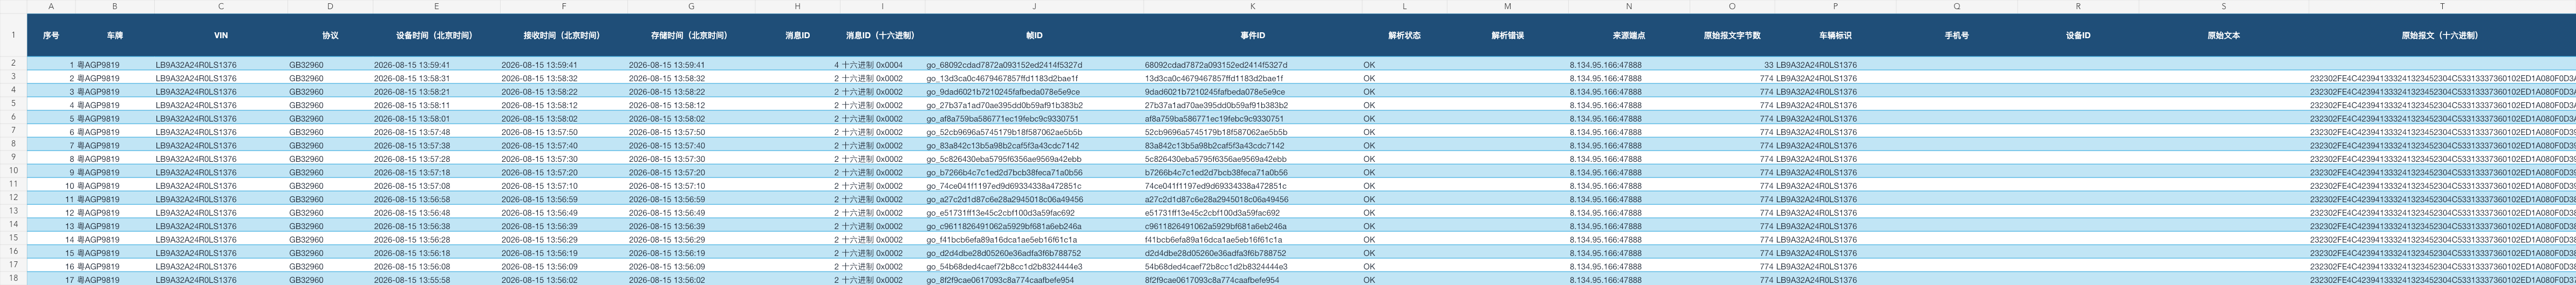The height and width of the screenshot is (285, 2576).
Task: Select row 10 header number
Action: click(x=13, y=170)
